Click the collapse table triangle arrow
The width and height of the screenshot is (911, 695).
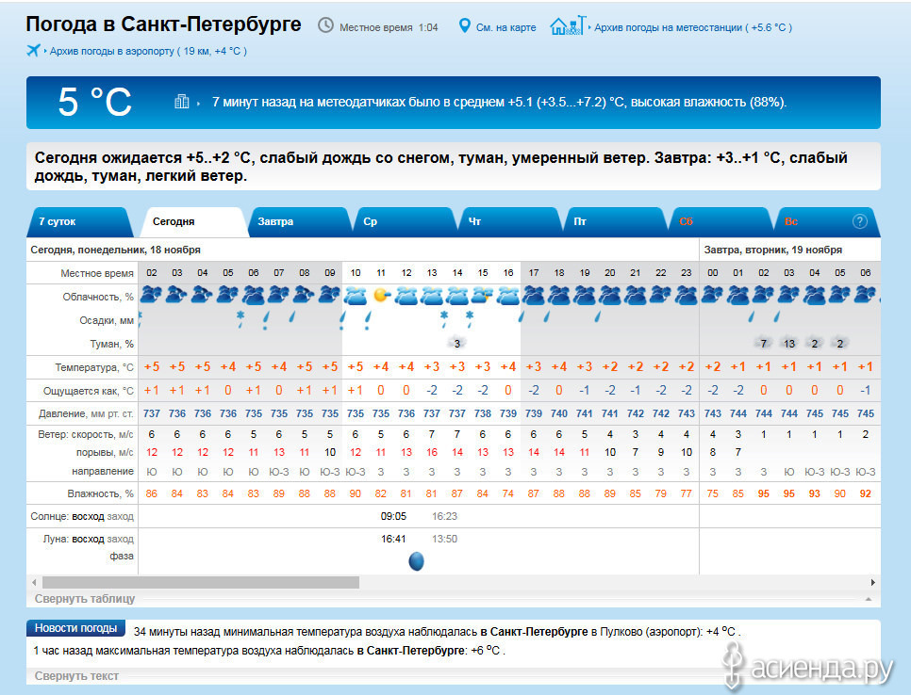click(869, 599)
